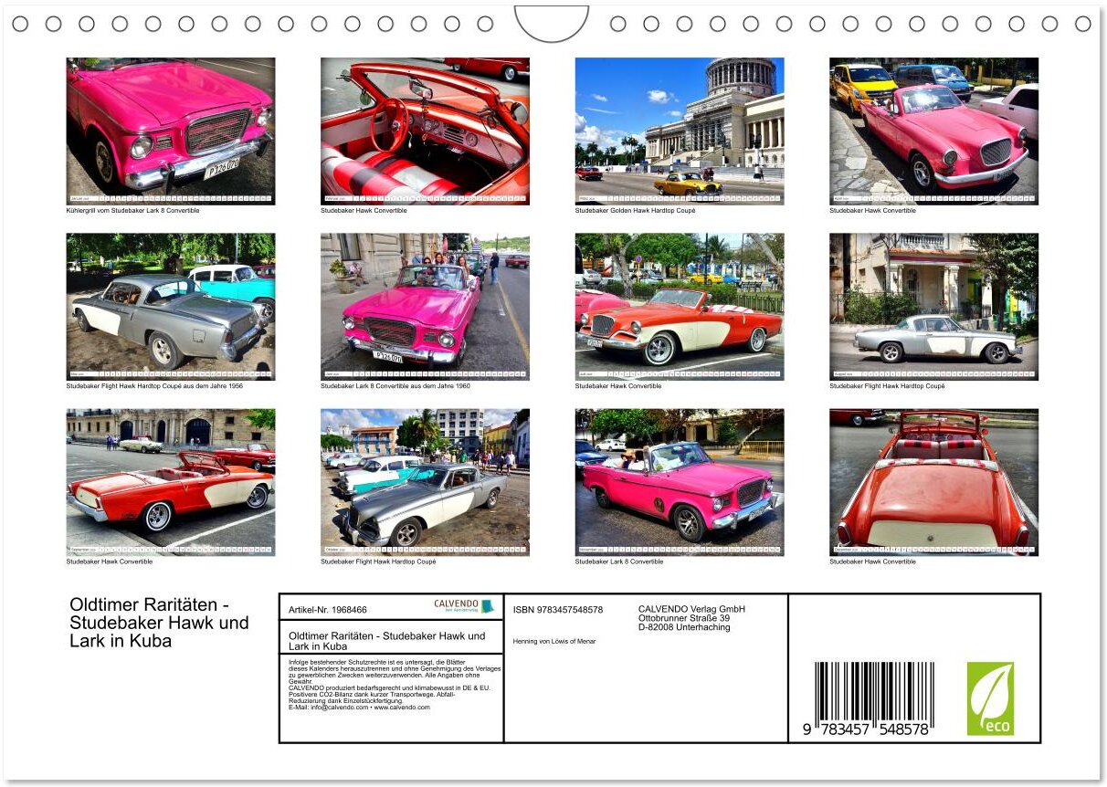
Task: Click 'ISBN 9783457548578' text
Action: [x=558, y=610]
